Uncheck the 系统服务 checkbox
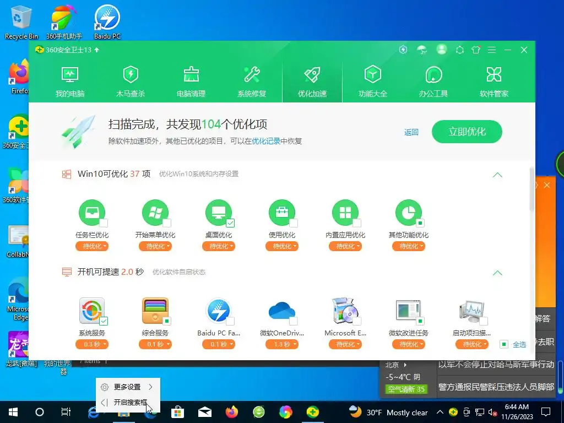Screen dimensions: 564x423 (x=103, y=321)
